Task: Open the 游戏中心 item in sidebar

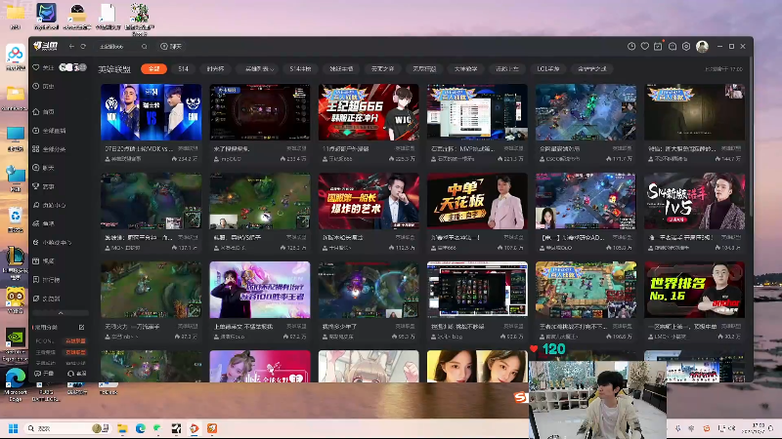Action: point(49,205)
